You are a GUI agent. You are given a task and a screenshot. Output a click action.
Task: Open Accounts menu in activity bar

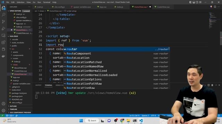pyautogui.click(x=3, y=104)
